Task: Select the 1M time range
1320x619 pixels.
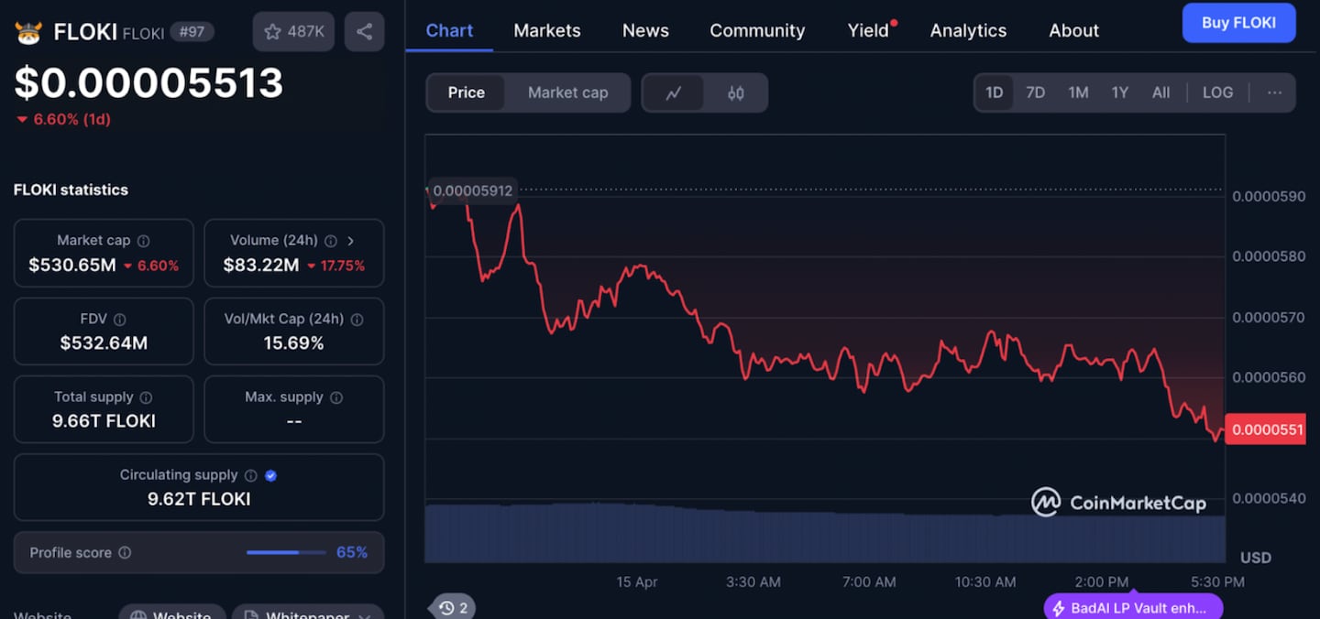Action: (x=1078, y=92)
